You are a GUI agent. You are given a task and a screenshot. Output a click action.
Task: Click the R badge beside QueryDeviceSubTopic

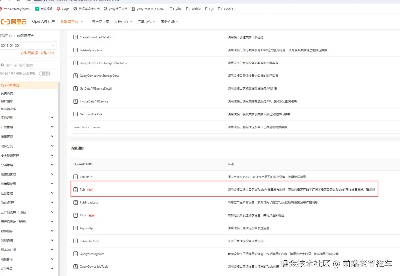click(76, 267)
